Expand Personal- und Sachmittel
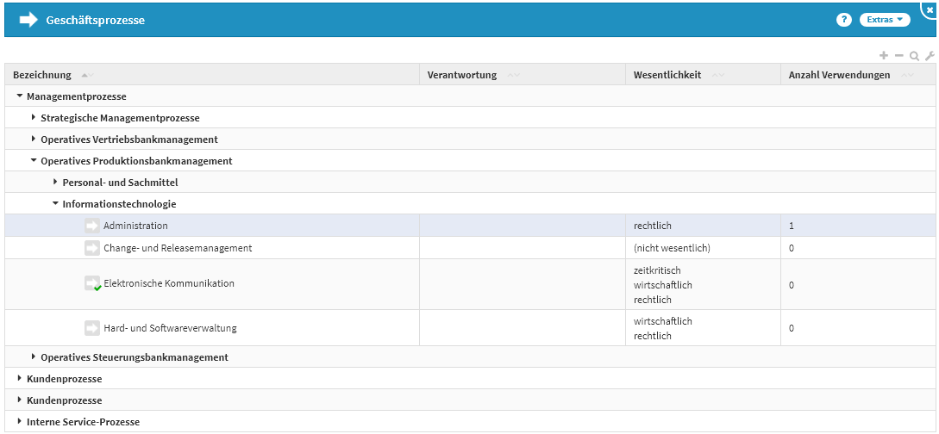 tap(55, 183)
